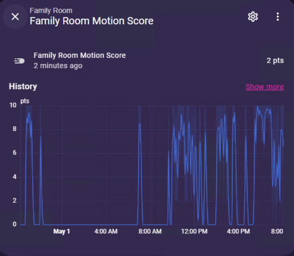
Task: Close the Family Room Motion Score dialog
Action: click(x=15, y=16)
